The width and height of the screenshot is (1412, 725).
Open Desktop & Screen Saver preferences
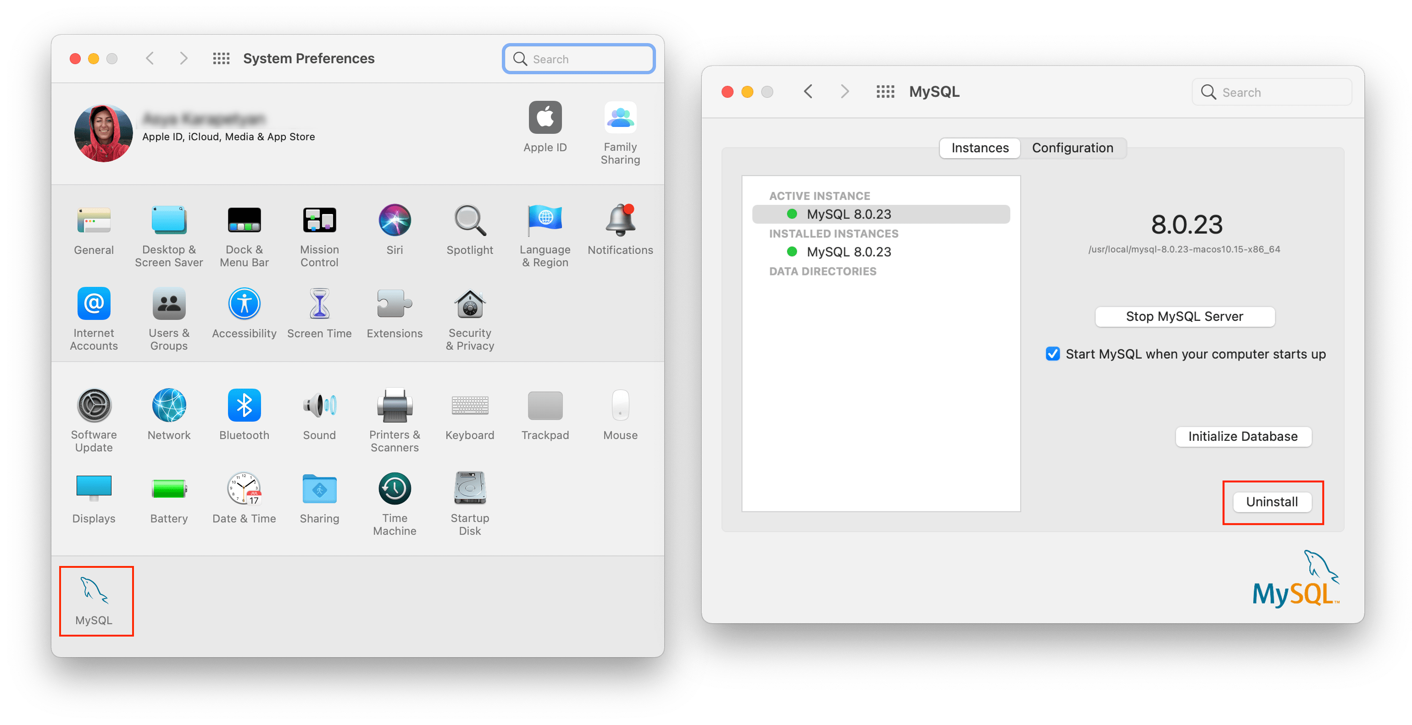pyautogui.click(x=169, y=236)
